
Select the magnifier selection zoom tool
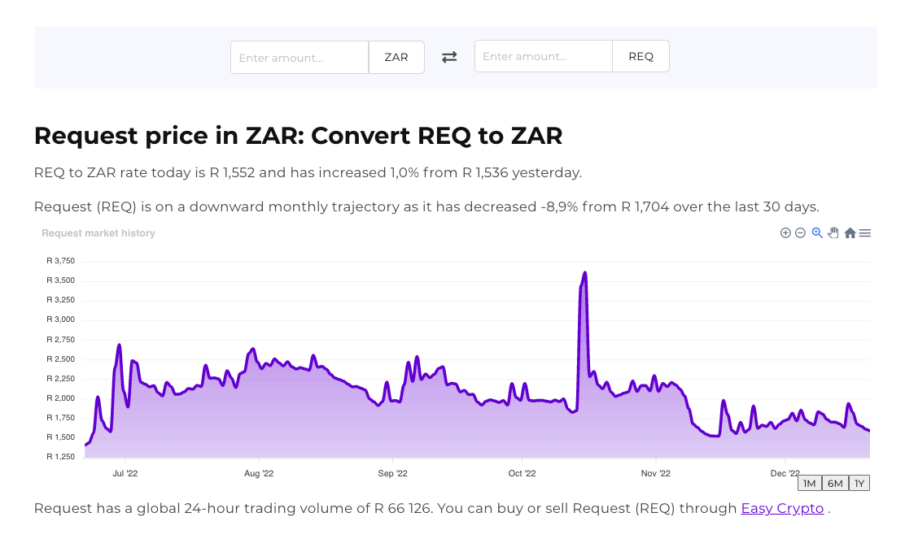[817, 233]
